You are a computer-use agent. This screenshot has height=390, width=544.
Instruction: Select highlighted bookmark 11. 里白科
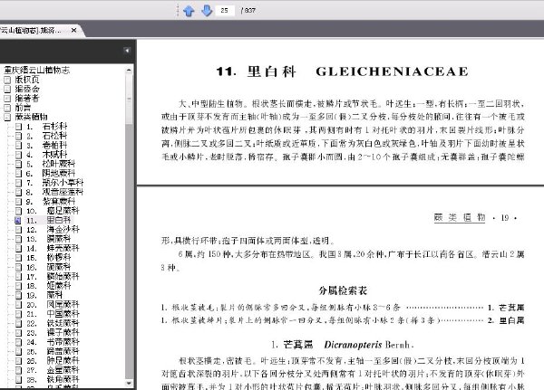coord(49,220)
